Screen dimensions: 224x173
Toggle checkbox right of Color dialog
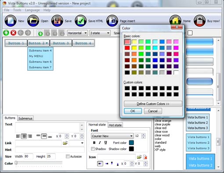click(x=190, y=33)
